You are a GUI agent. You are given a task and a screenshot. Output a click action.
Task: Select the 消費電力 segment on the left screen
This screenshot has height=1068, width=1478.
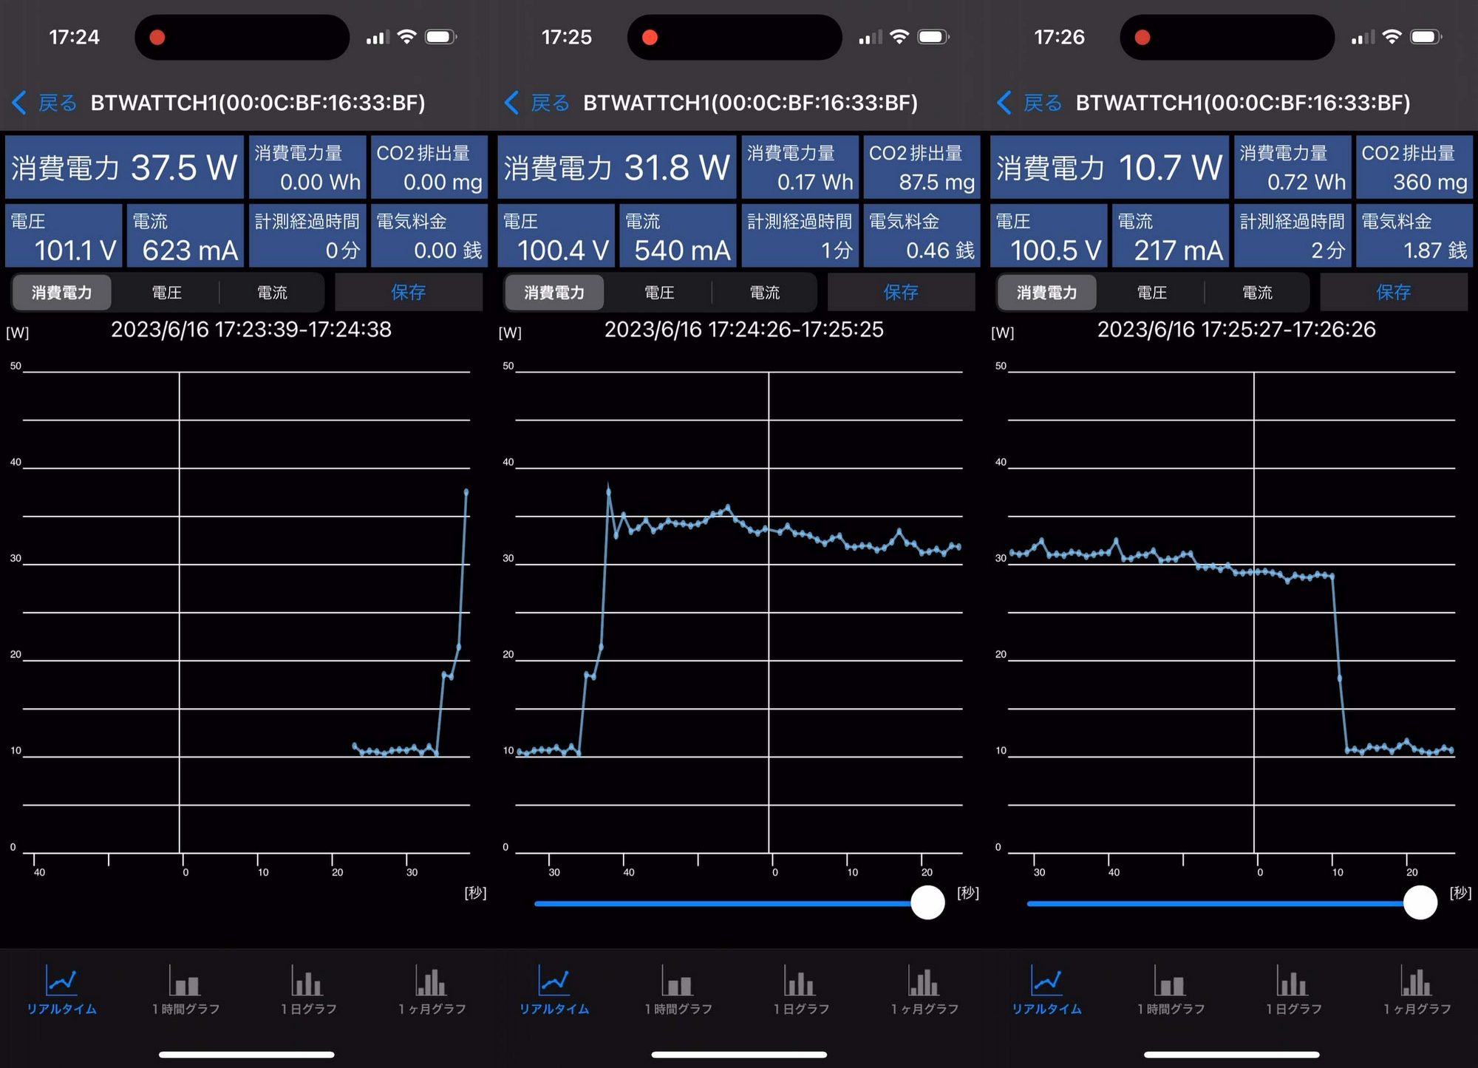[x=61, y=293]
